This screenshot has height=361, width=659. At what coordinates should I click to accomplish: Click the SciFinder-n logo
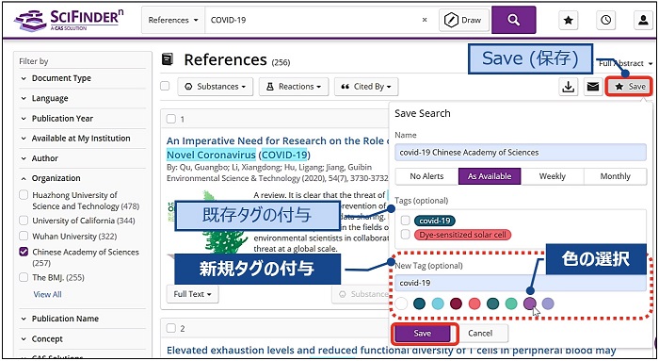coord(69,20)
